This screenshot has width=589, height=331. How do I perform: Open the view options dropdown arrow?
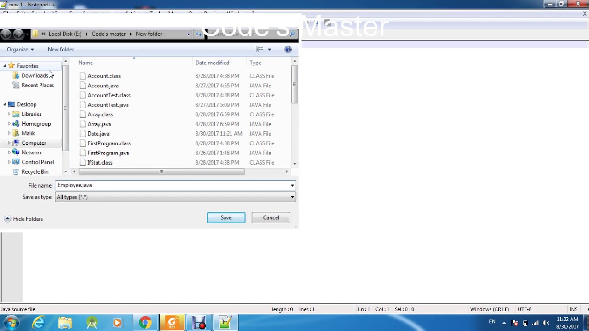270,49
